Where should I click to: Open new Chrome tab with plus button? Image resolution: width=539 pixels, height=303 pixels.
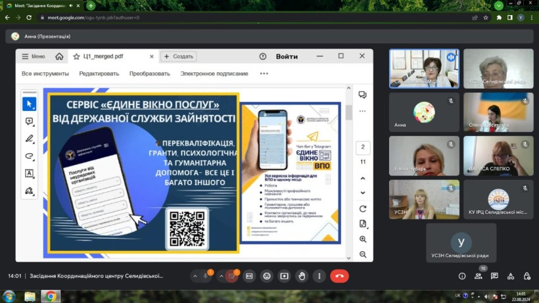pyautogui.click(x=91, y=5)
